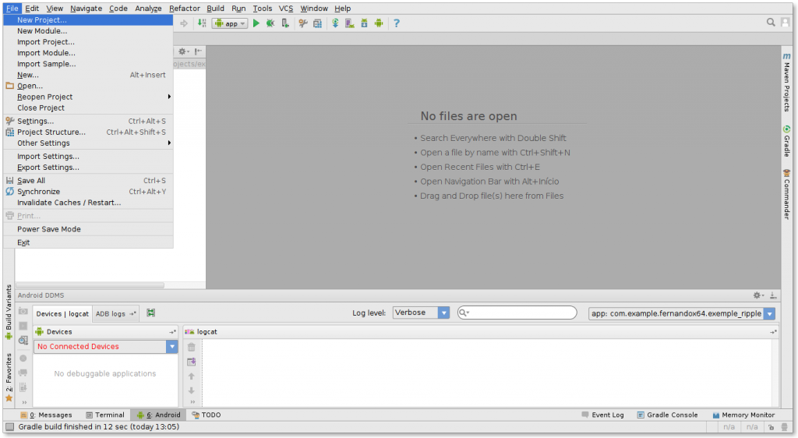Expand the No Connected Devices dropdown
The image size is (798, 438).
(x=172, y=347)
